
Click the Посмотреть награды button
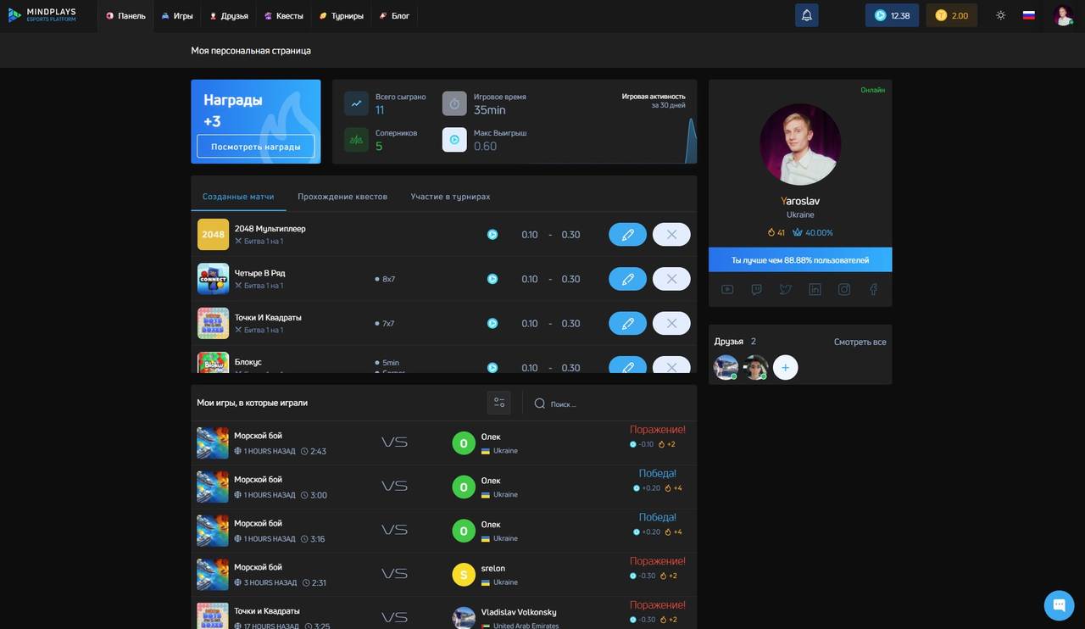tap(256, 147)
